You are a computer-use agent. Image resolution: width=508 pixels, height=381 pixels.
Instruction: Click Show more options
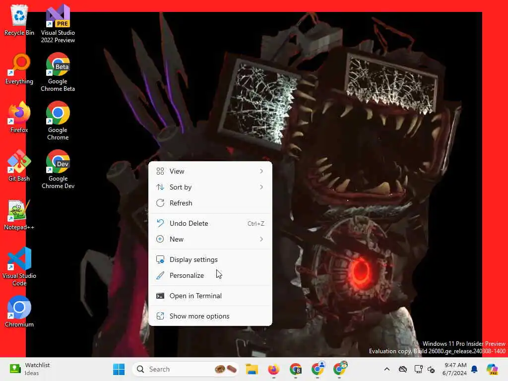click(x=210, y=316)
